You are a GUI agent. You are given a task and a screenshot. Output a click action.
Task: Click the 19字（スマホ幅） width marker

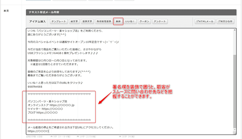tap(87, 137)
